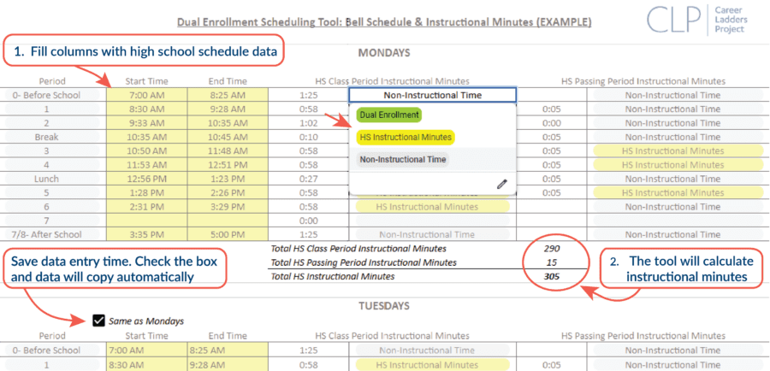Select the 2:31 PM start time cell
The image size is (770, 371).
click(147, 207)
